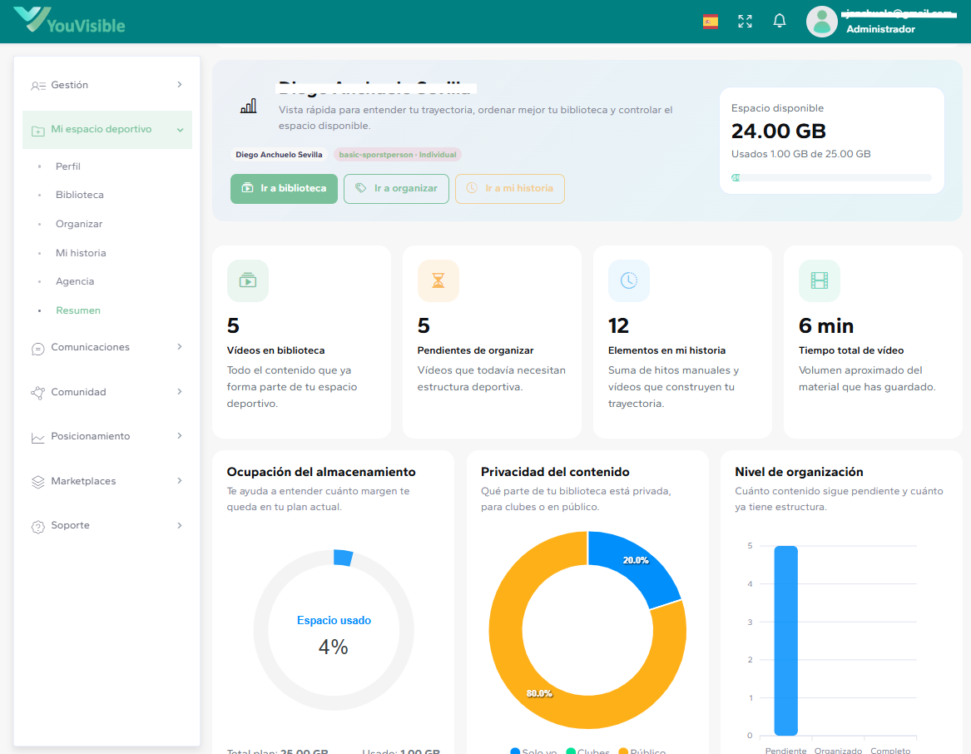Select Mi historia in sidebar
Viewport: 971px width, 754px height.
(x=81, y=253)
